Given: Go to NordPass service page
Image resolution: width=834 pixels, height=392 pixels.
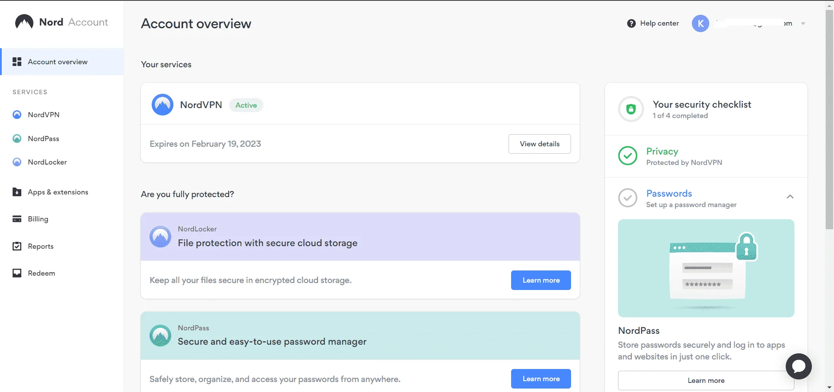Looking at the screenshot, I should coord(43,138).
